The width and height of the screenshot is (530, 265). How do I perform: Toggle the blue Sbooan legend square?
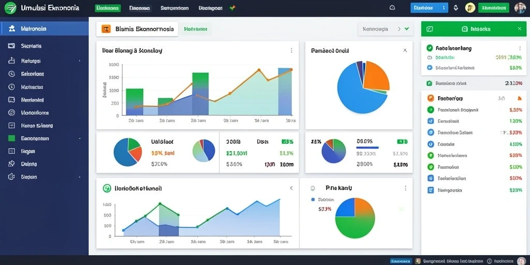[x=313, y=199]
